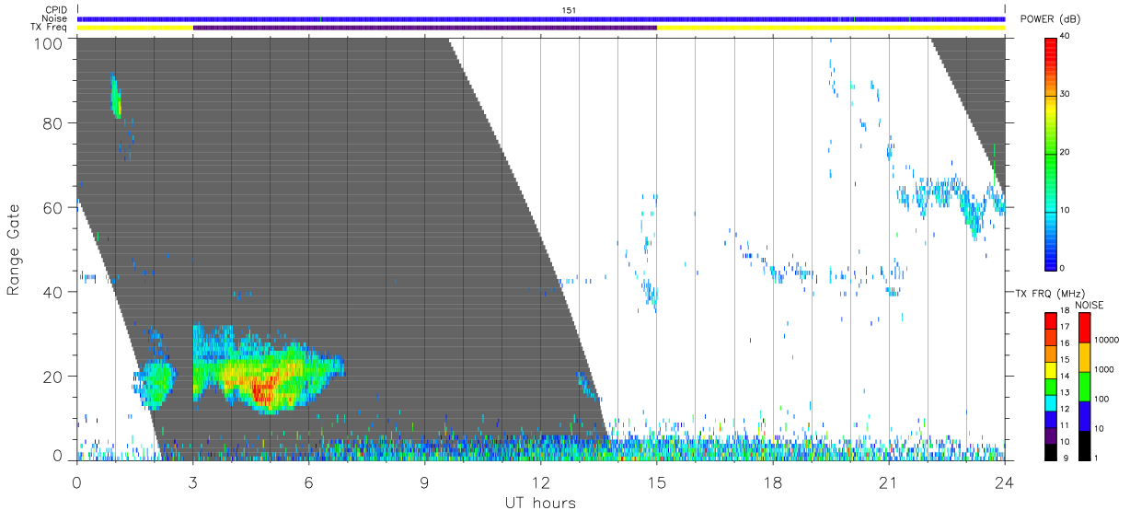Click the TX Freq strip label
The image size is (1130, 522).
(51, 28)
